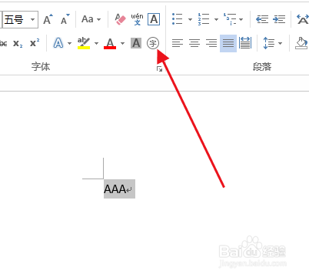Image resolution: width=309 pixels, height=277 pixels.
Task: Toggle strikethrough formatting
Action: pos(4,43)
